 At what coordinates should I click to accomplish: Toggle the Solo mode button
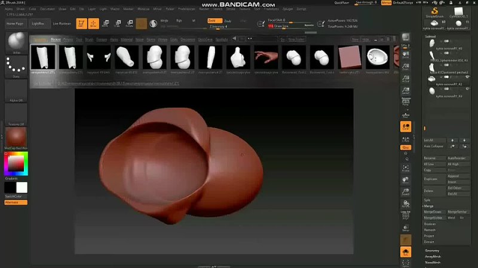406,252
